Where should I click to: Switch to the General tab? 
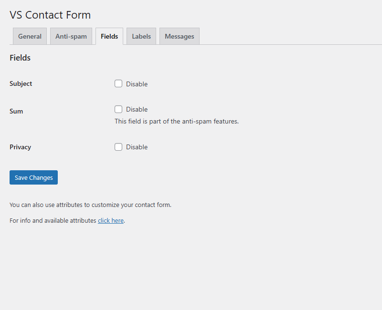[x=30, y=36]
